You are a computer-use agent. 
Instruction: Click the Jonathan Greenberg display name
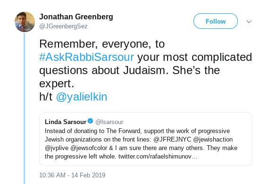(x=76, y=17)
